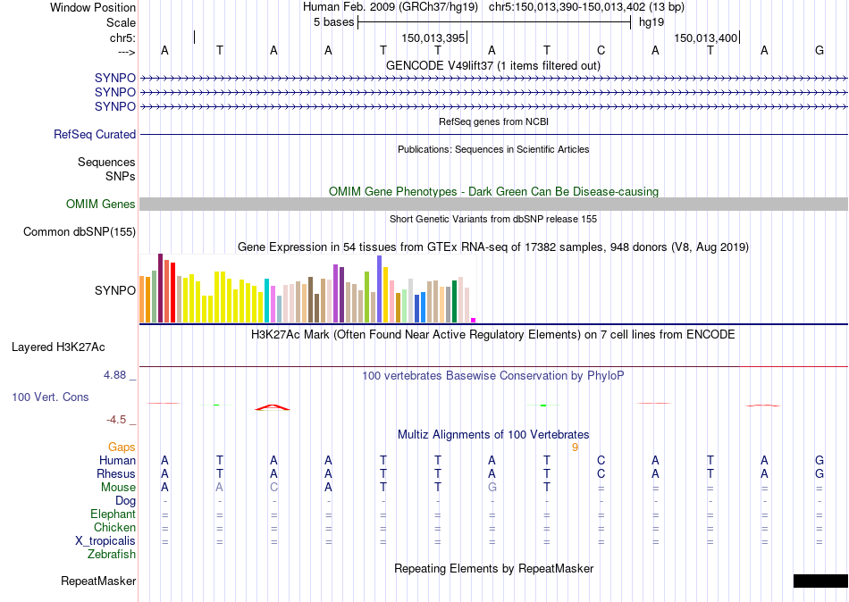The height and width of the screenshot is (602, 849).
Task: Click the tallest blue-violet bar in GTEx chart
Action: 379,289
